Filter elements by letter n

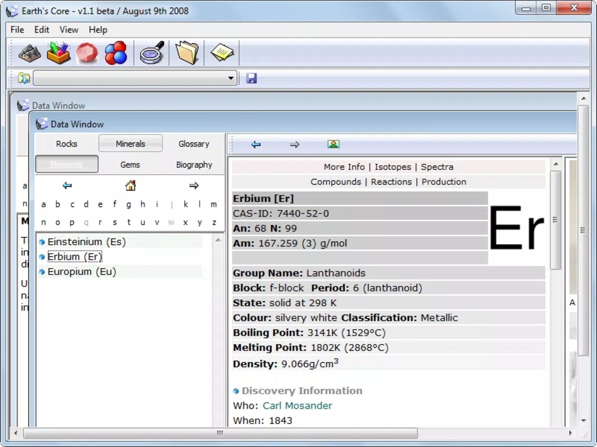click(44, 222)
